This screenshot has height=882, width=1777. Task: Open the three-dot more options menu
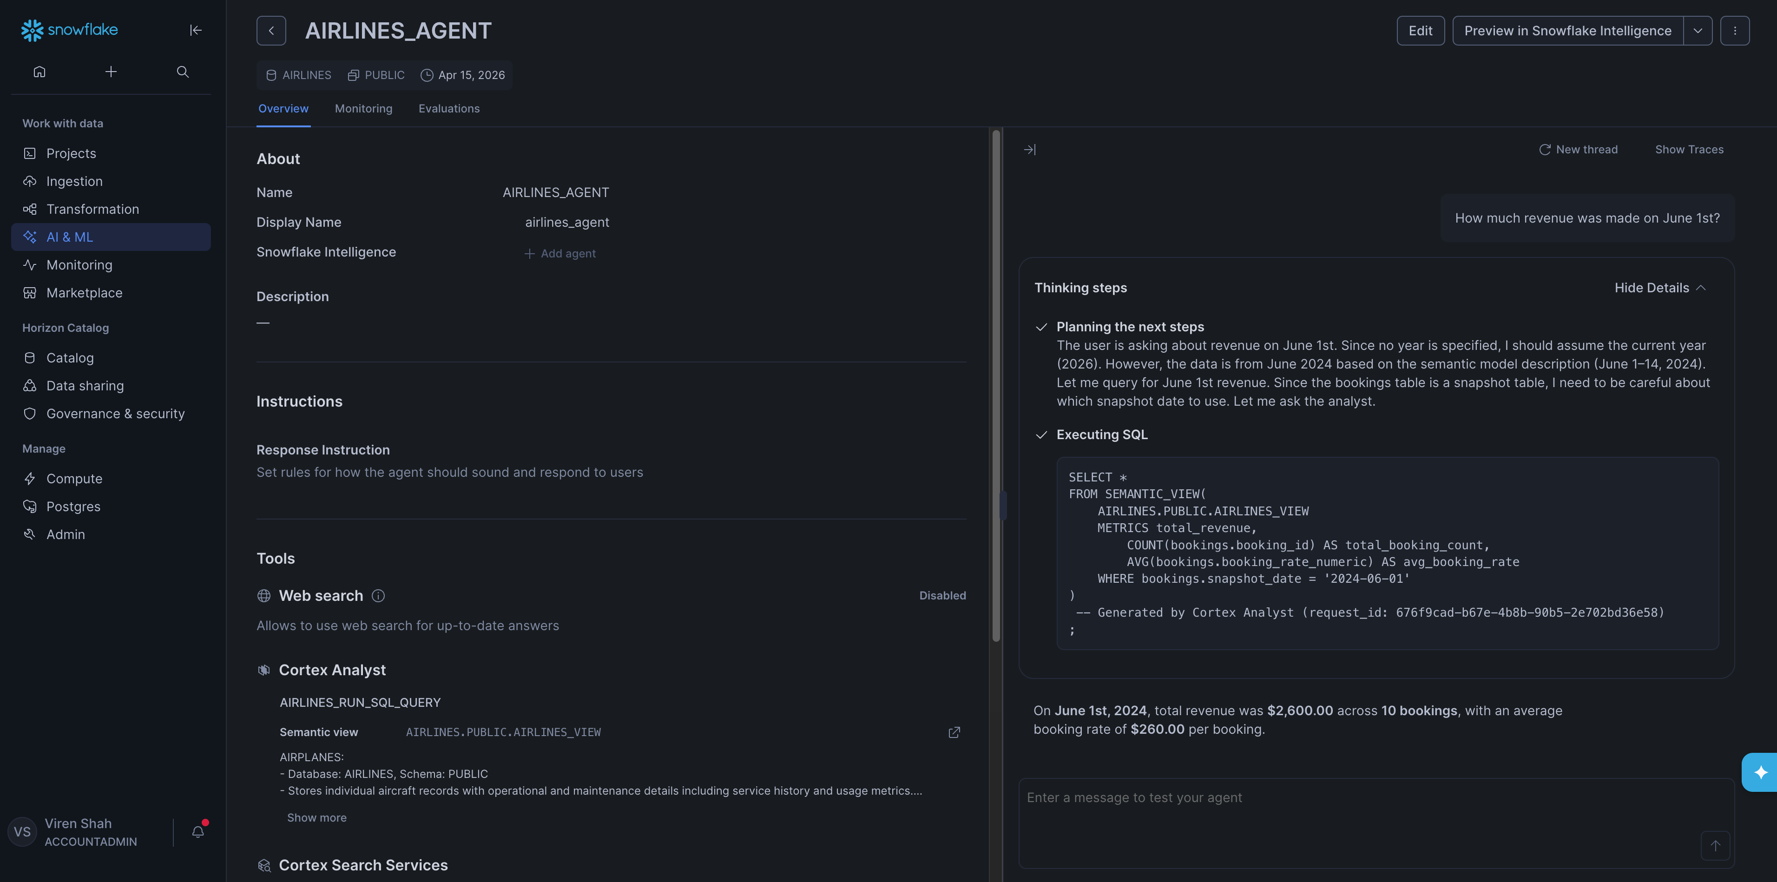point(1734,31)
